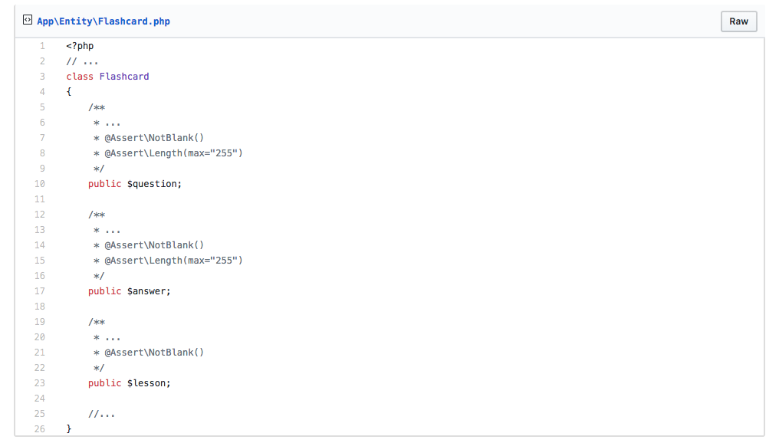Click the Flashcard class name

click(124, 77)
